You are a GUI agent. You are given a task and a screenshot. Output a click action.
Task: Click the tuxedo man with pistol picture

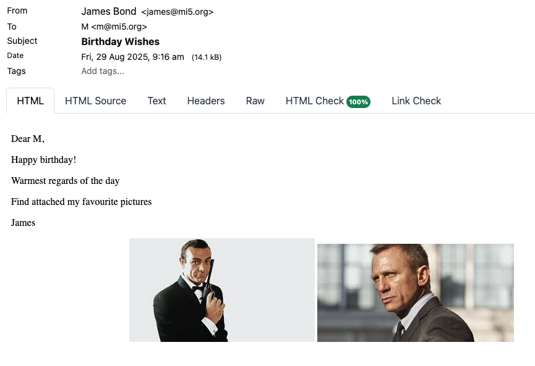pos(221,290)
